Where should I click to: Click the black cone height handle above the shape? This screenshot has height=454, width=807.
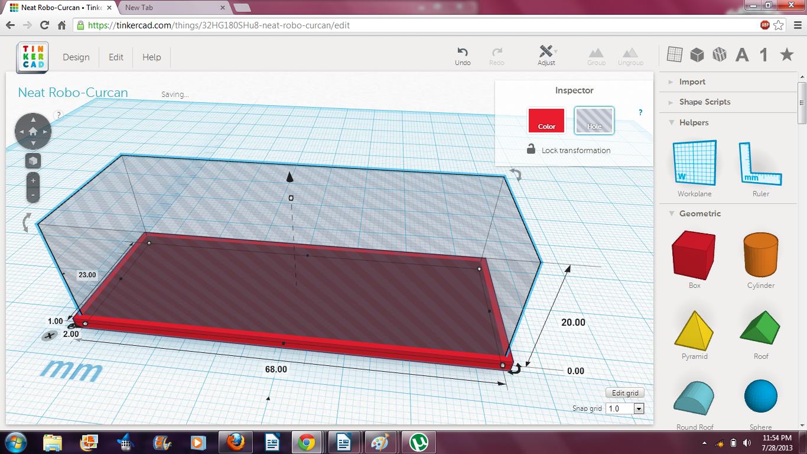289,177
